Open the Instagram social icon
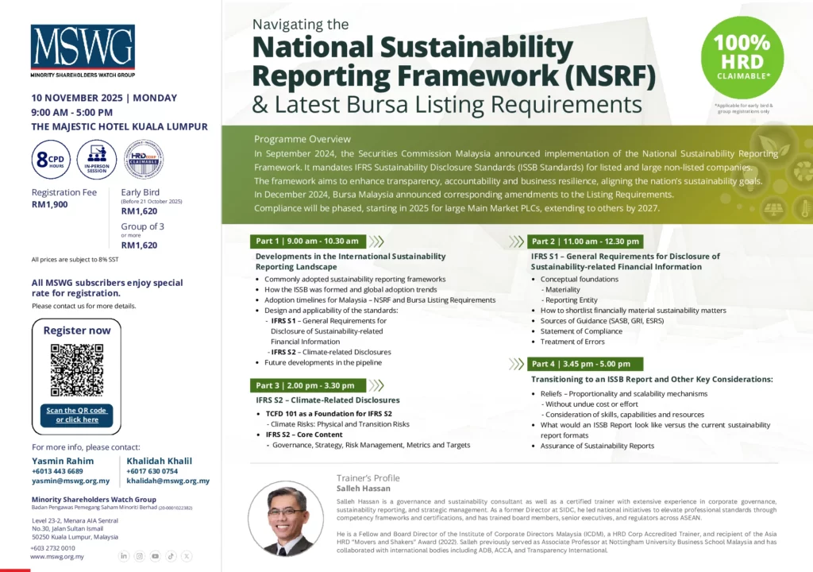This screenshot has height=572, width=813. coord(140,556)
